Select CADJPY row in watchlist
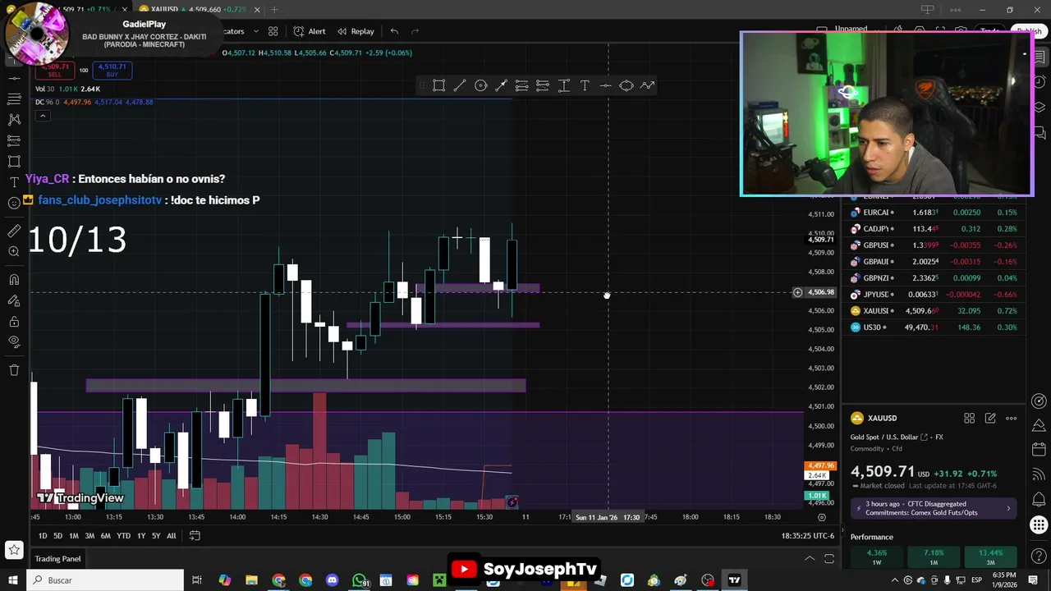1051x591 pixels. click(934, 229)
